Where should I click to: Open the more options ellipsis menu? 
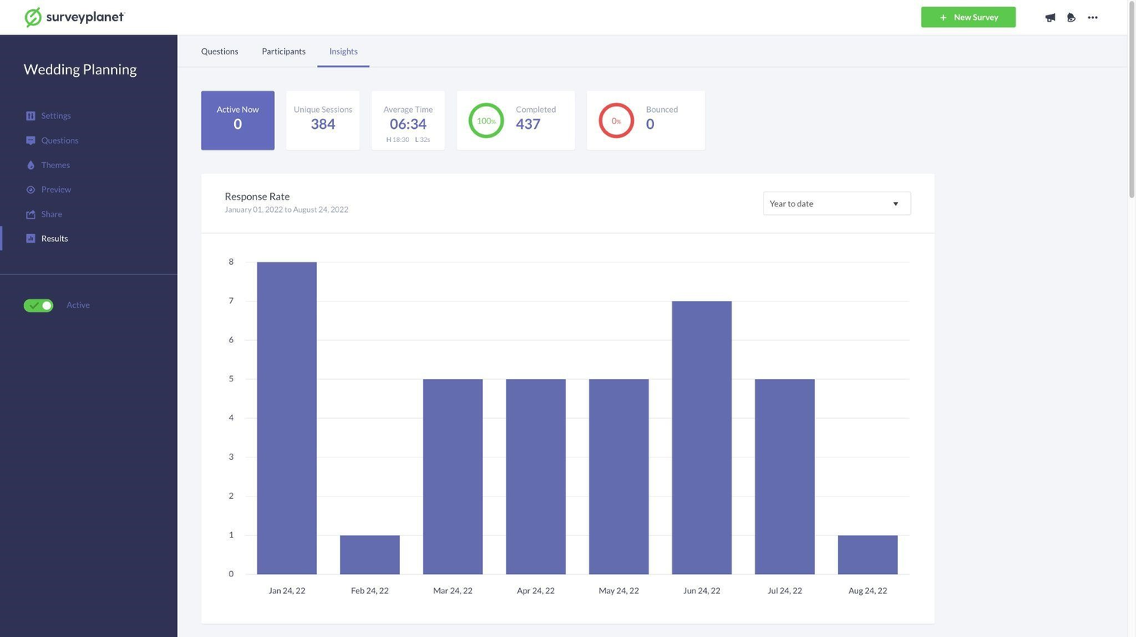pyautogui.click(x=1092, y=17)
